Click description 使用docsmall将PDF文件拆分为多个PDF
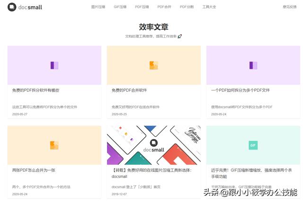 [242, 107]
